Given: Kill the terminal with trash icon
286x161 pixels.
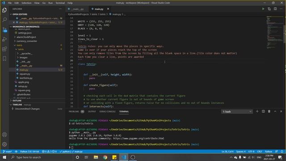Looking at the screenshot, I should (269, 111).
